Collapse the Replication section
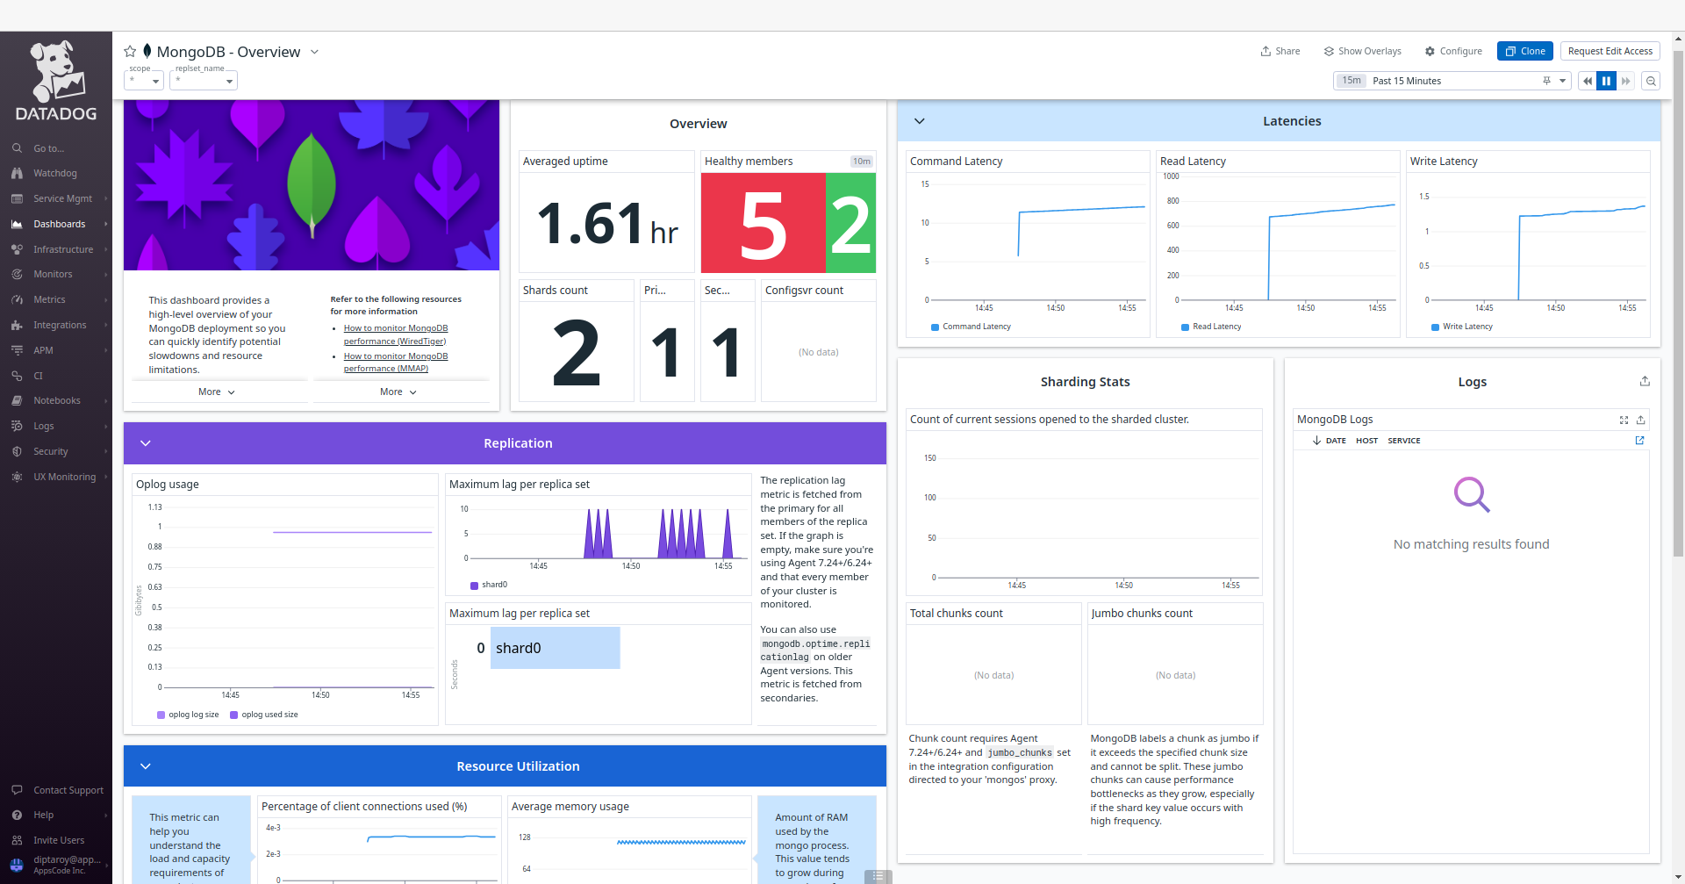The image size is (1685, 884). coord(146,443)
